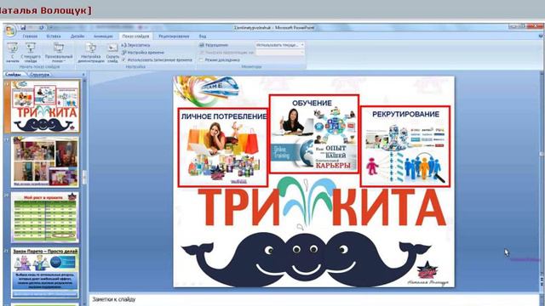Screen dimensions: 545x306
Task: Close the PowerPoint window
Action: 535,26
